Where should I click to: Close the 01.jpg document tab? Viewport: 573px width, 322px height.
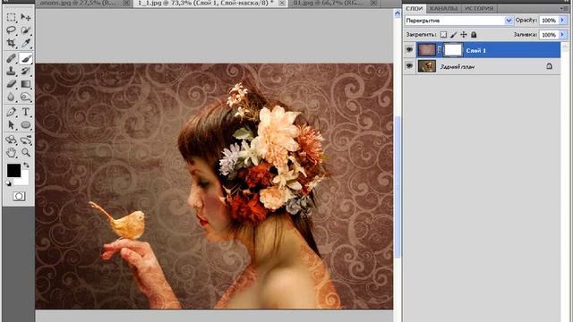pos(374,3)
